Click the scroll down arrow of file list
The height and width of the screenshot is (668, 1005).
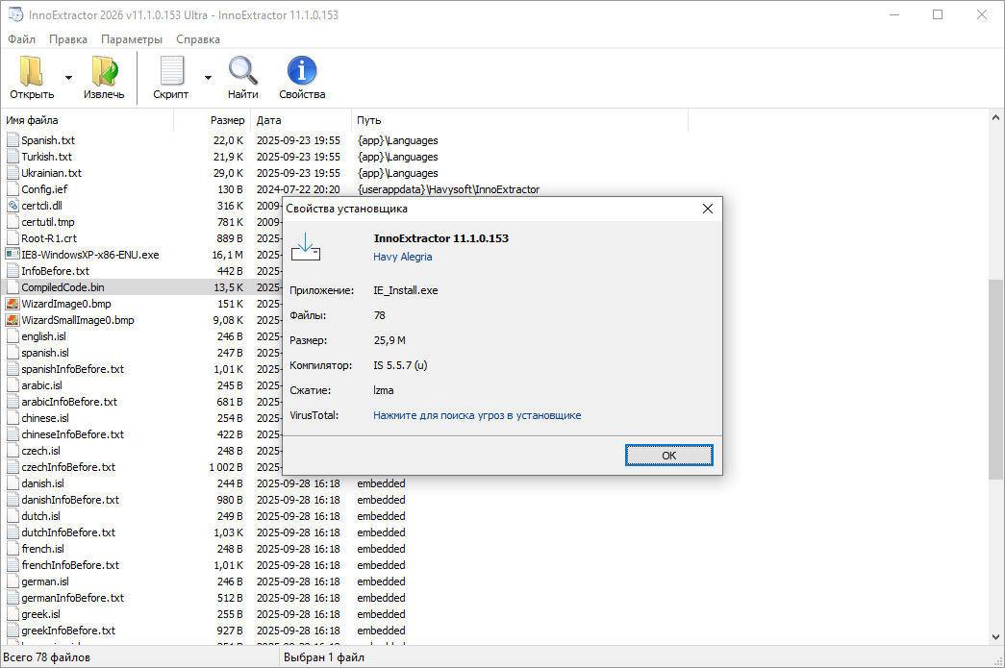coord(995,637)
